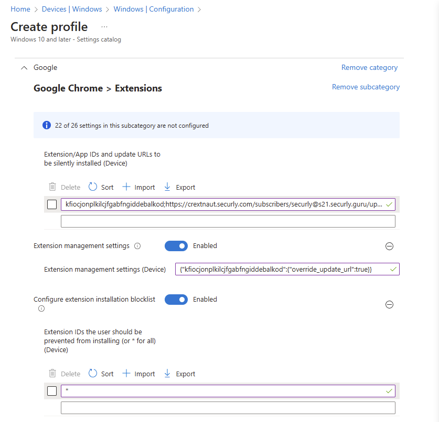This screenshot has height=422, width=439.
Task: Disable the Extension management settings toggle
Action: pos(176,246)
